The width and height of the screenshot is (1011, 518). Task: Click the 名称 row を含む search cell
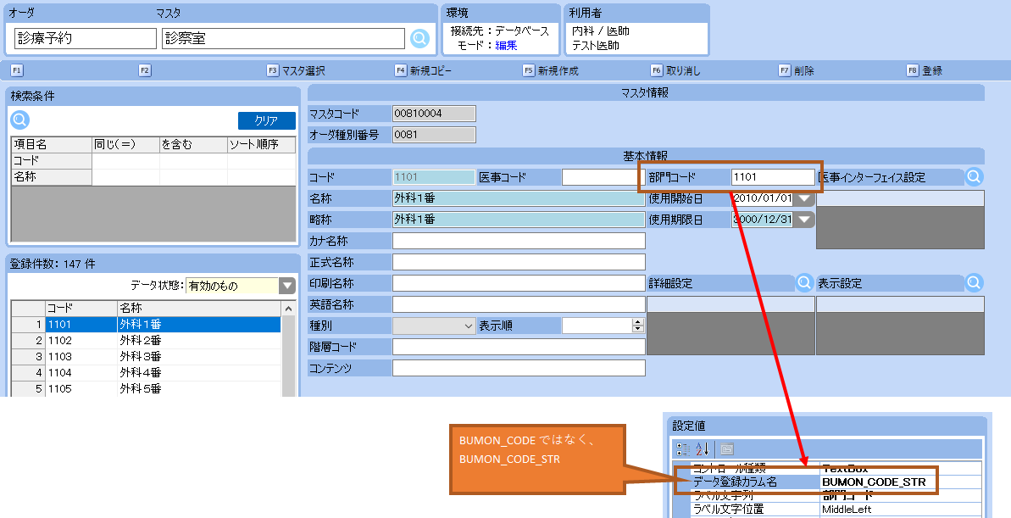[193, 176]
